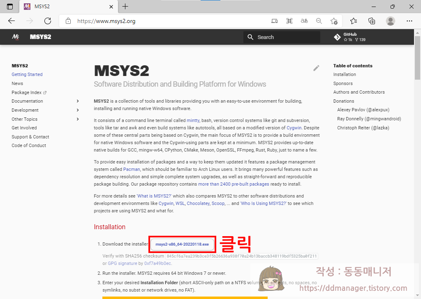Open browser Settings and more menu
Image resolution: width=421 pixels, height=299 pixels.
coord(409,21)
